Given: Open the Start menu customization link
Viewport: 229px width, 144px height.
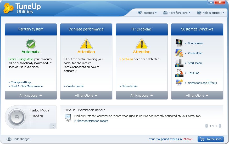Looking at the screenshot, I should point(195,63).
